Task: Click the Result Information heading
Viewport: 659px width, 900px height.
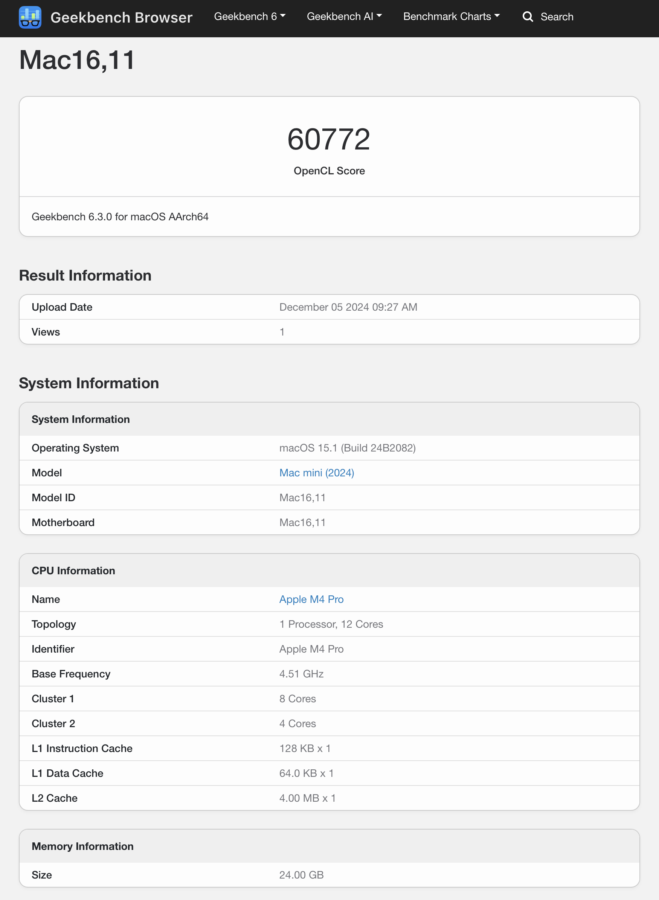Action: tap(85, 275)
